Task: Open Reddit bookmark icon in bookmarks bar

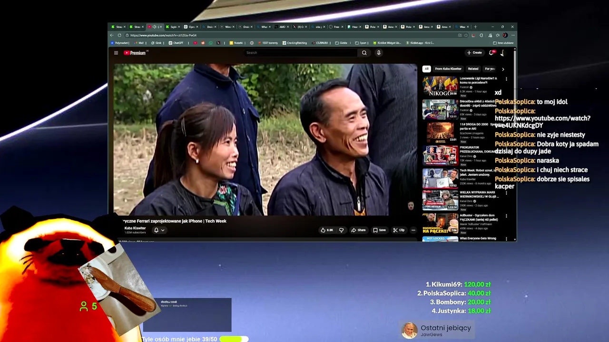Action: click(203, 43)
